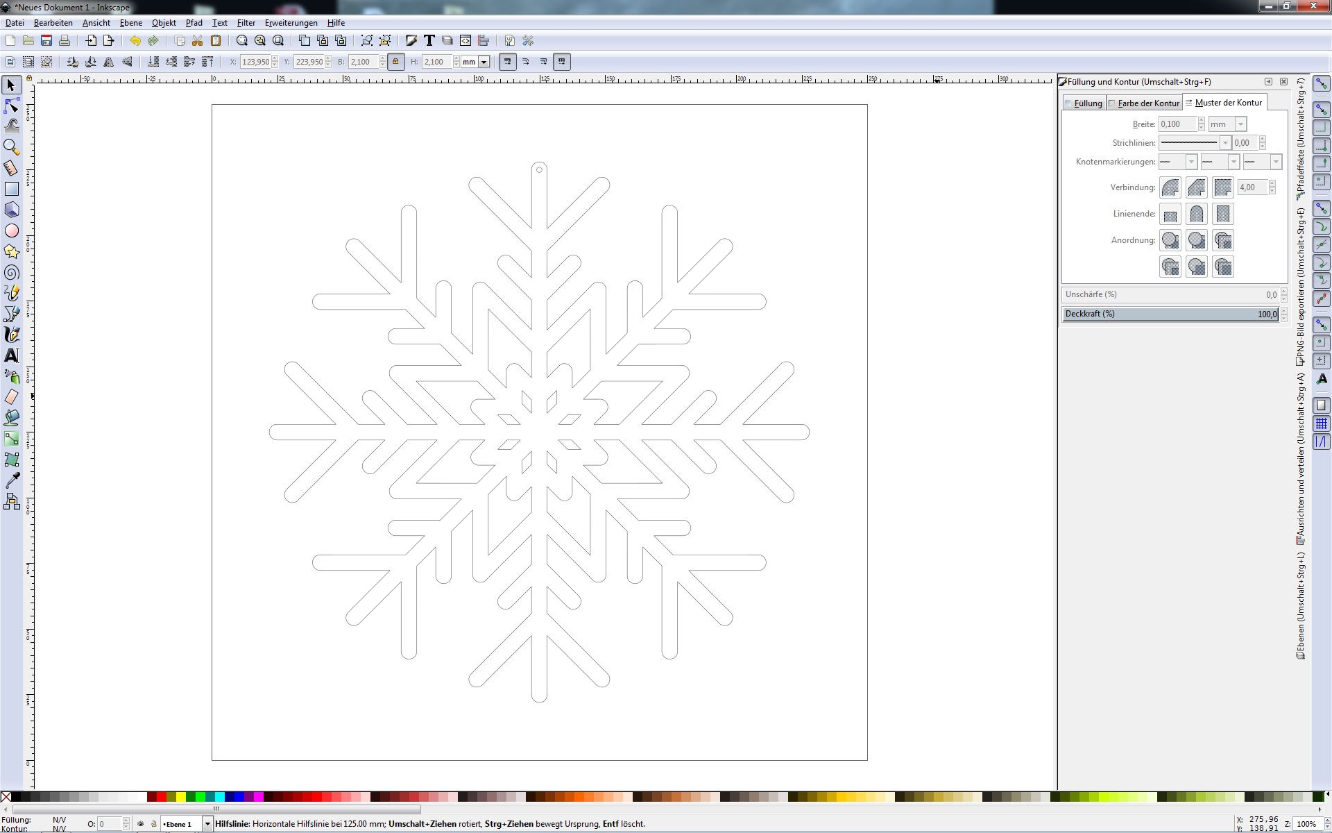
Task: Select the round cap Linienende button
Action: coord(1197,214)
